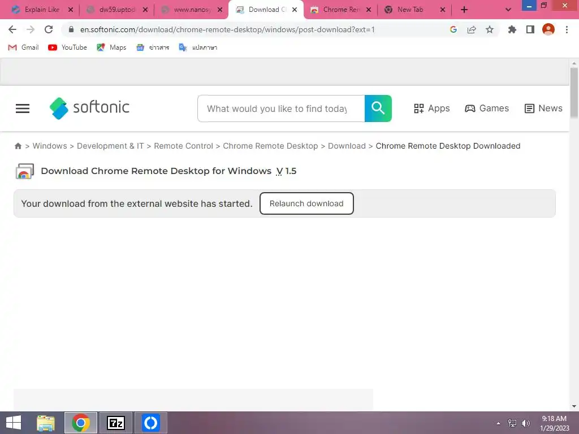Click the scrollbar down arrow
This screenshot has height=434, width=579.
click(x=574, y=406)
